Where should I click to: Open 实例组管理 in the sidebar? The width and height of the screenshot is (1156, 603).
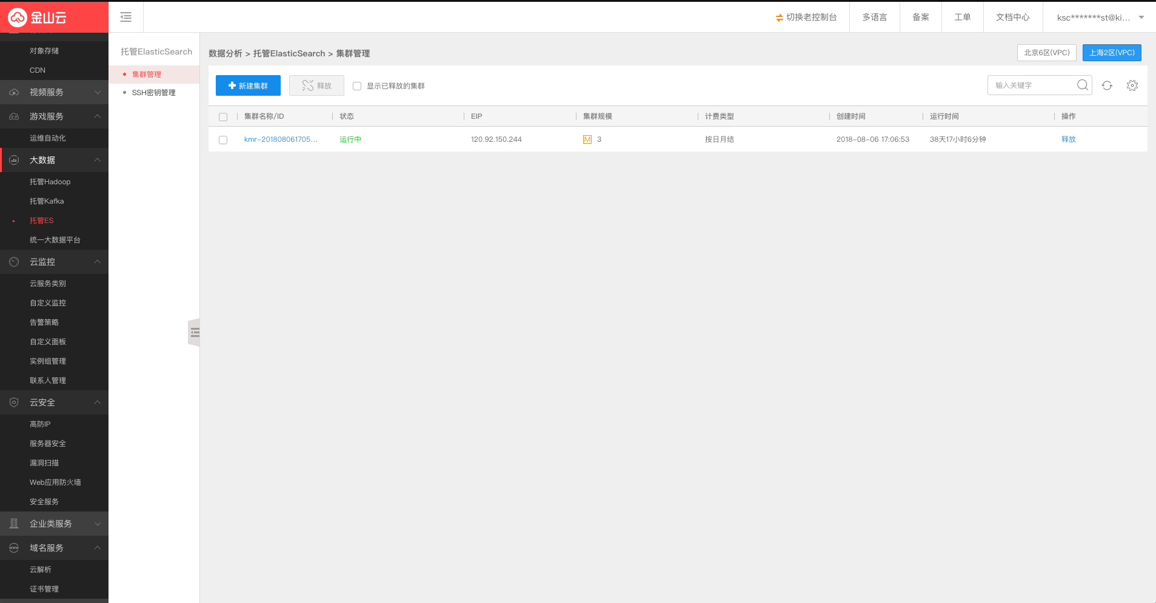48,361
